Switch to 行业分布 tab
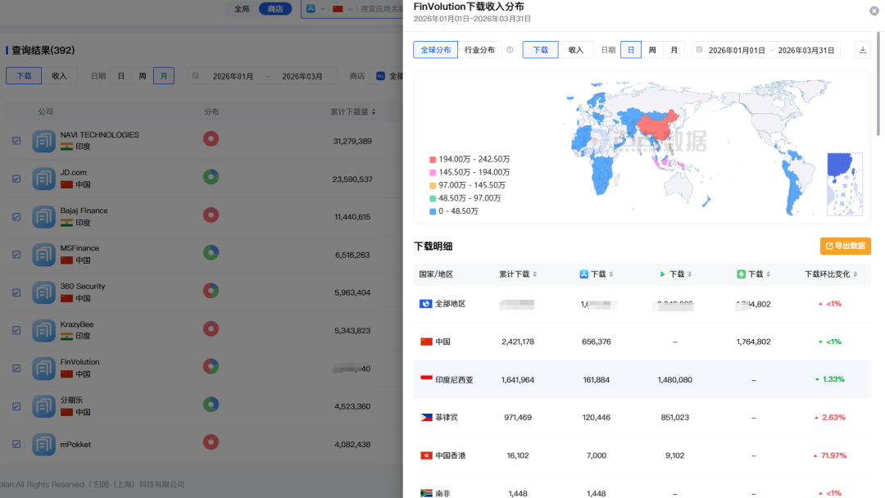This screenshot has height=498, width=885. coord(479,50)
